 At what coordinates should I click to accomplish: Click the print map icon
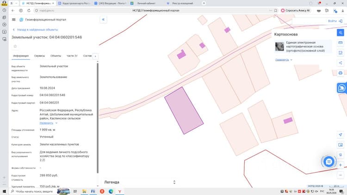[341, 73]
